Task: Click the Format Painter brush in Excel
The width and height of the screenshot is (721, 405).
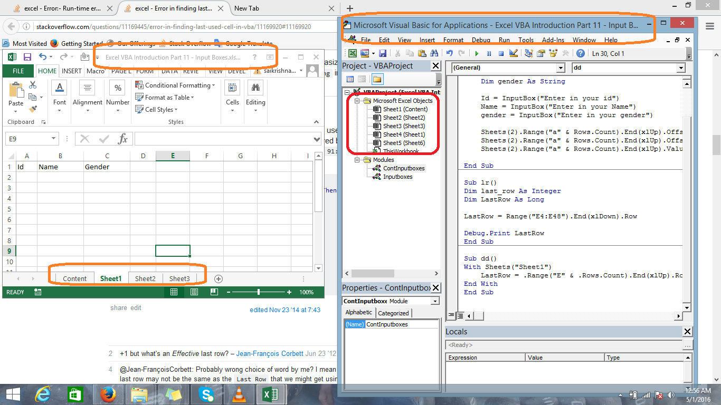Action: (33, 109)
